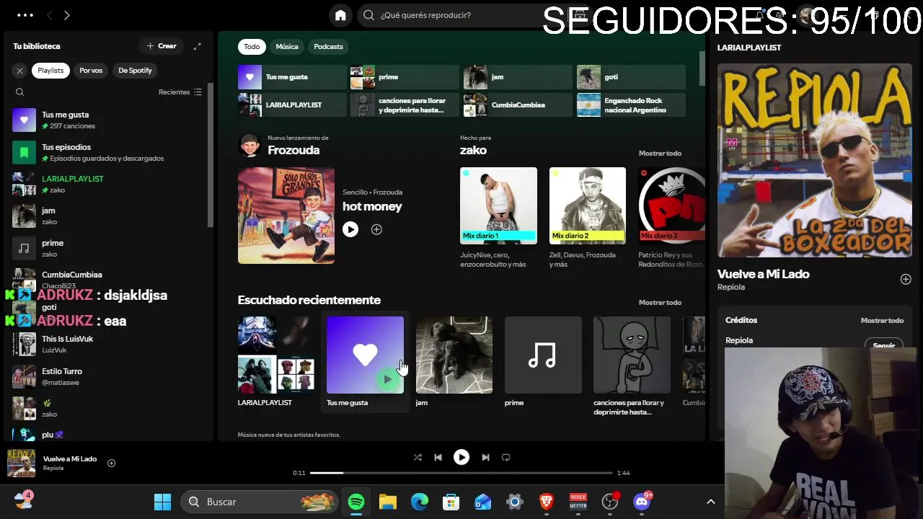Open canciones para llorar shortcut tile
Viewport: 923px width, 519px height.
(x=405, y=105)
